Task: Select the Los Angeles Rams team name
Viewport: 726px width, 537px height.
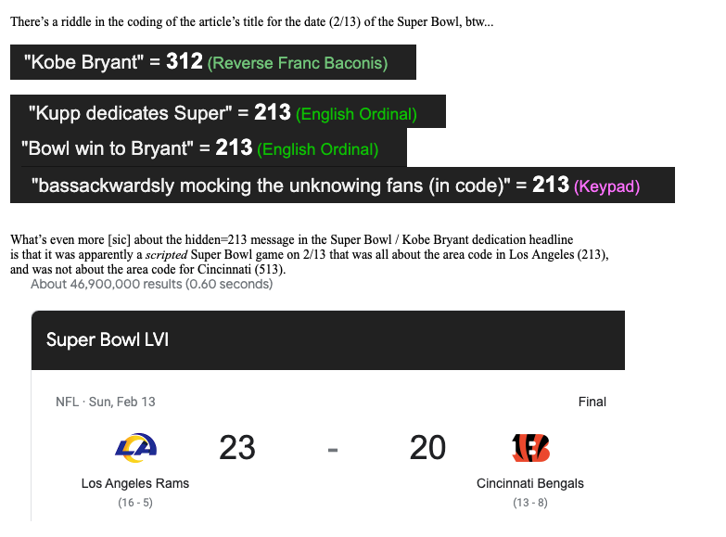Action: (135, 483)
